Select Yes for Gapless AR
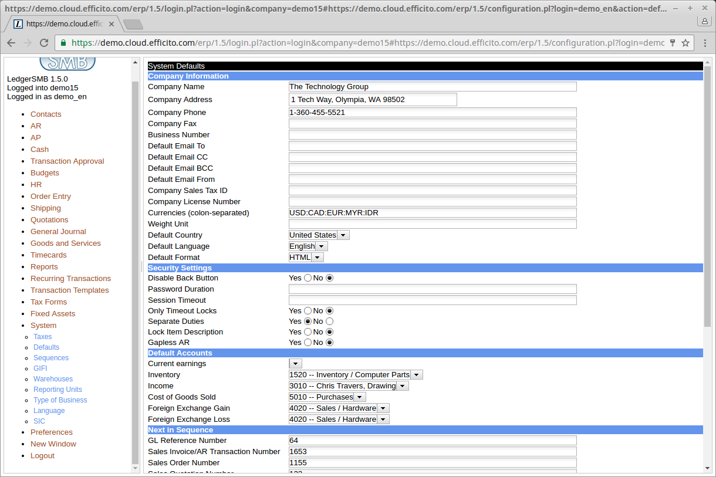Image resolution: width=716 pixels, height=477 pixels. 308,343
